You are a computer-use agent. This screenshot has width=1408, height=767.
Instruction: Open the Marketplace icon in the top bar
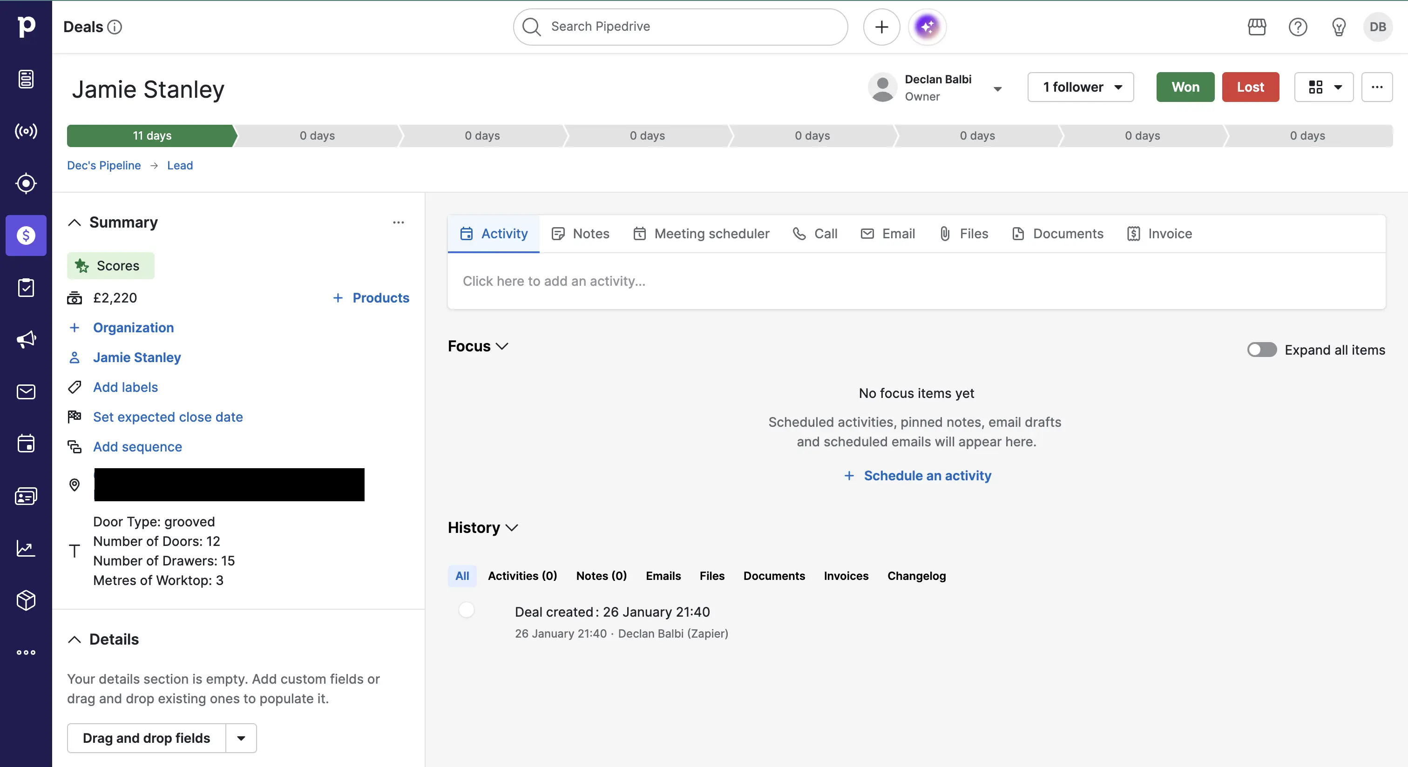click(x=1257, y=27)
